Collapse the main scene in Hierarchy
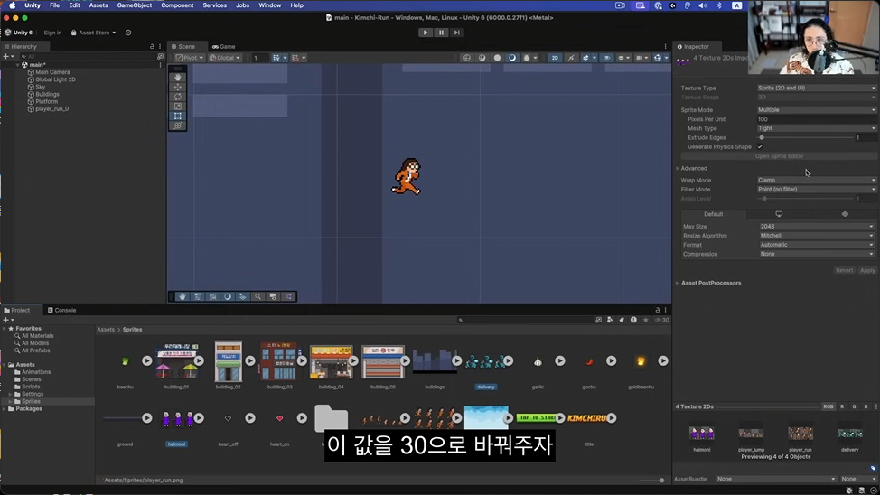 pyautogui.click(x=17, y=65)
